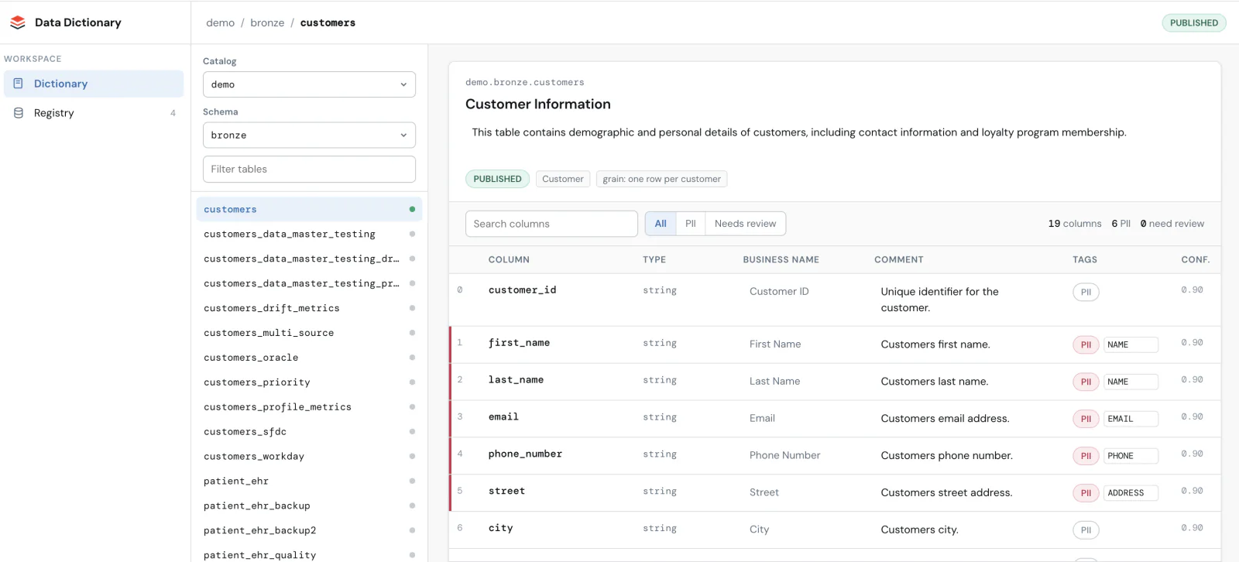Viewport: 1239px width, 562px height.
Task: Click the BUSINESS NAME table header
Action: (x=781, y=260)
